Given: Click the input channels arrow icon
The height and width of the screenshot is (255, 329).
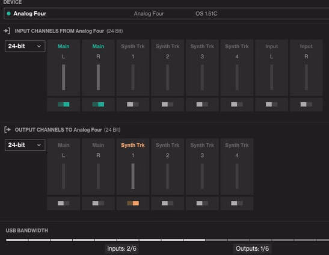Looking at the screenshot, I should pyautogui.click(x=7, y=31).
